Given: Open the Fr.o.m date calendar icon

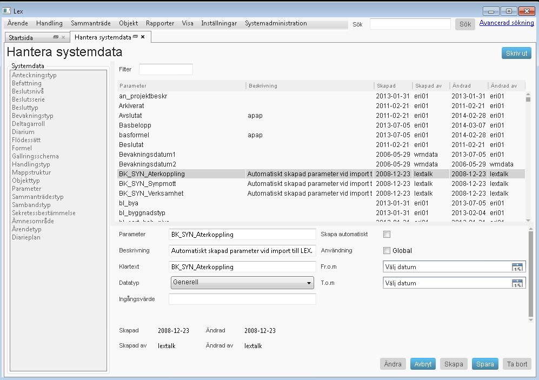Looking at the screenshot, I should (x=517, y=267).
